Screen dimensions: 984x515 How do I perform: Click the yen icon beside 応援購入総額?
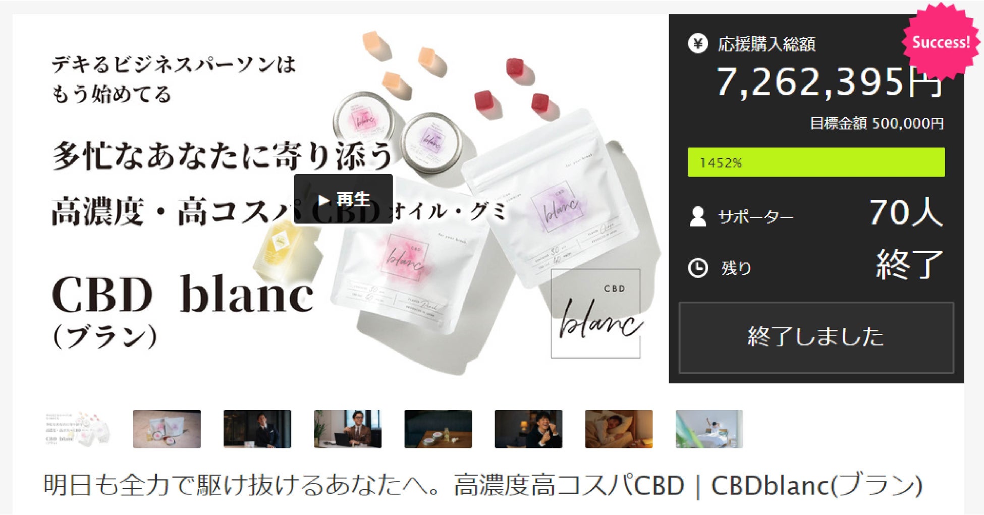coord(698,44)
